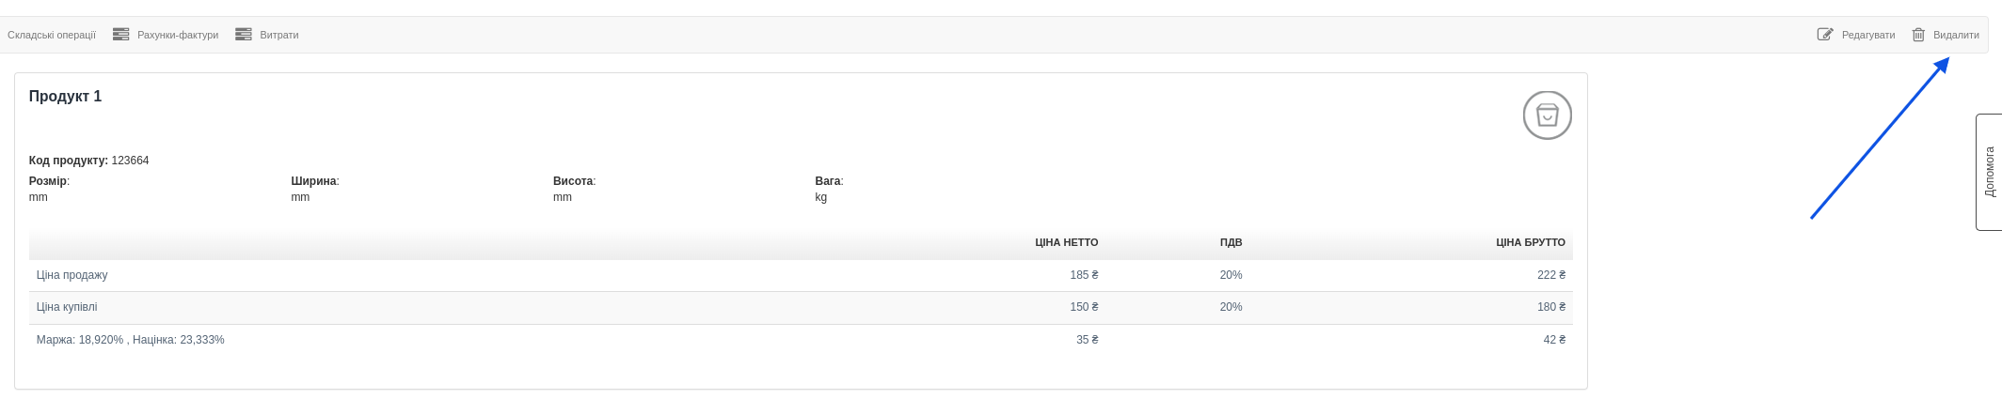Viewport: 2002px width, 399px height.
Task: Click the Продукт 1 title
Action: 65,97
